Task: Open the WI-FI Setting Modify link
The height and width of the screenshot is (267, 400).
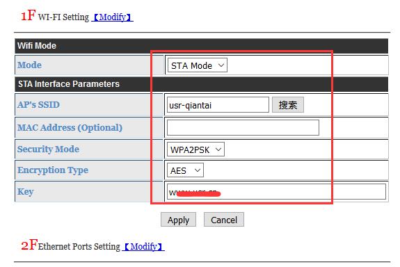Action: [x=112, y=17]
